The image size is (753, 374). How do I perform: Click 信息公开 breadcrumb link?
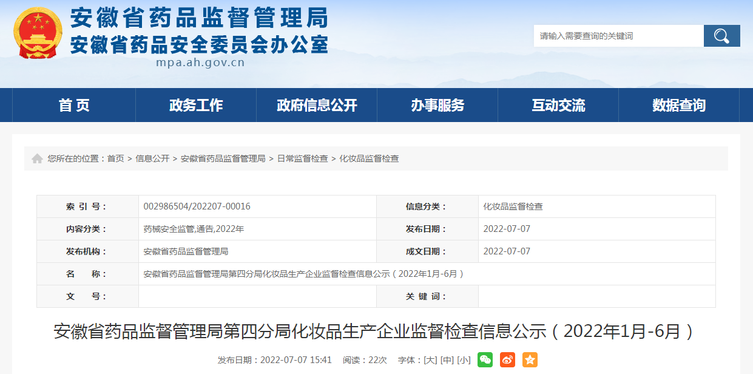coord(152,158)
